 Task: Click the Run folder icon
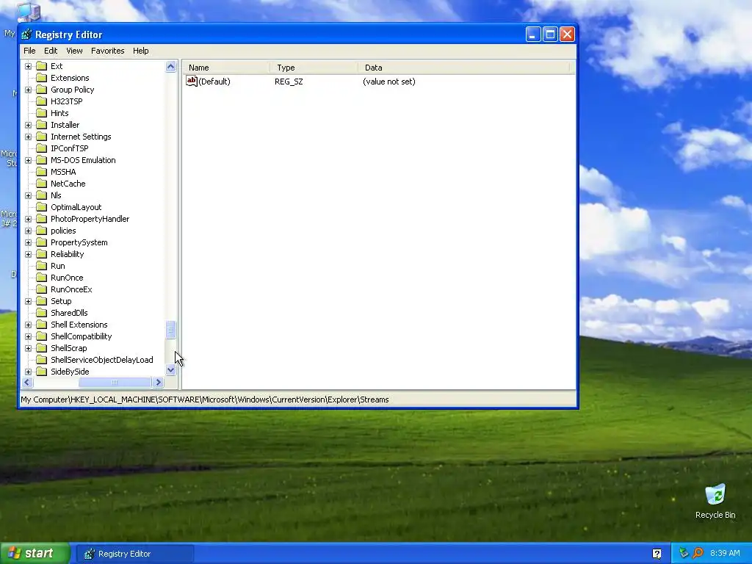tap(42, 266)
